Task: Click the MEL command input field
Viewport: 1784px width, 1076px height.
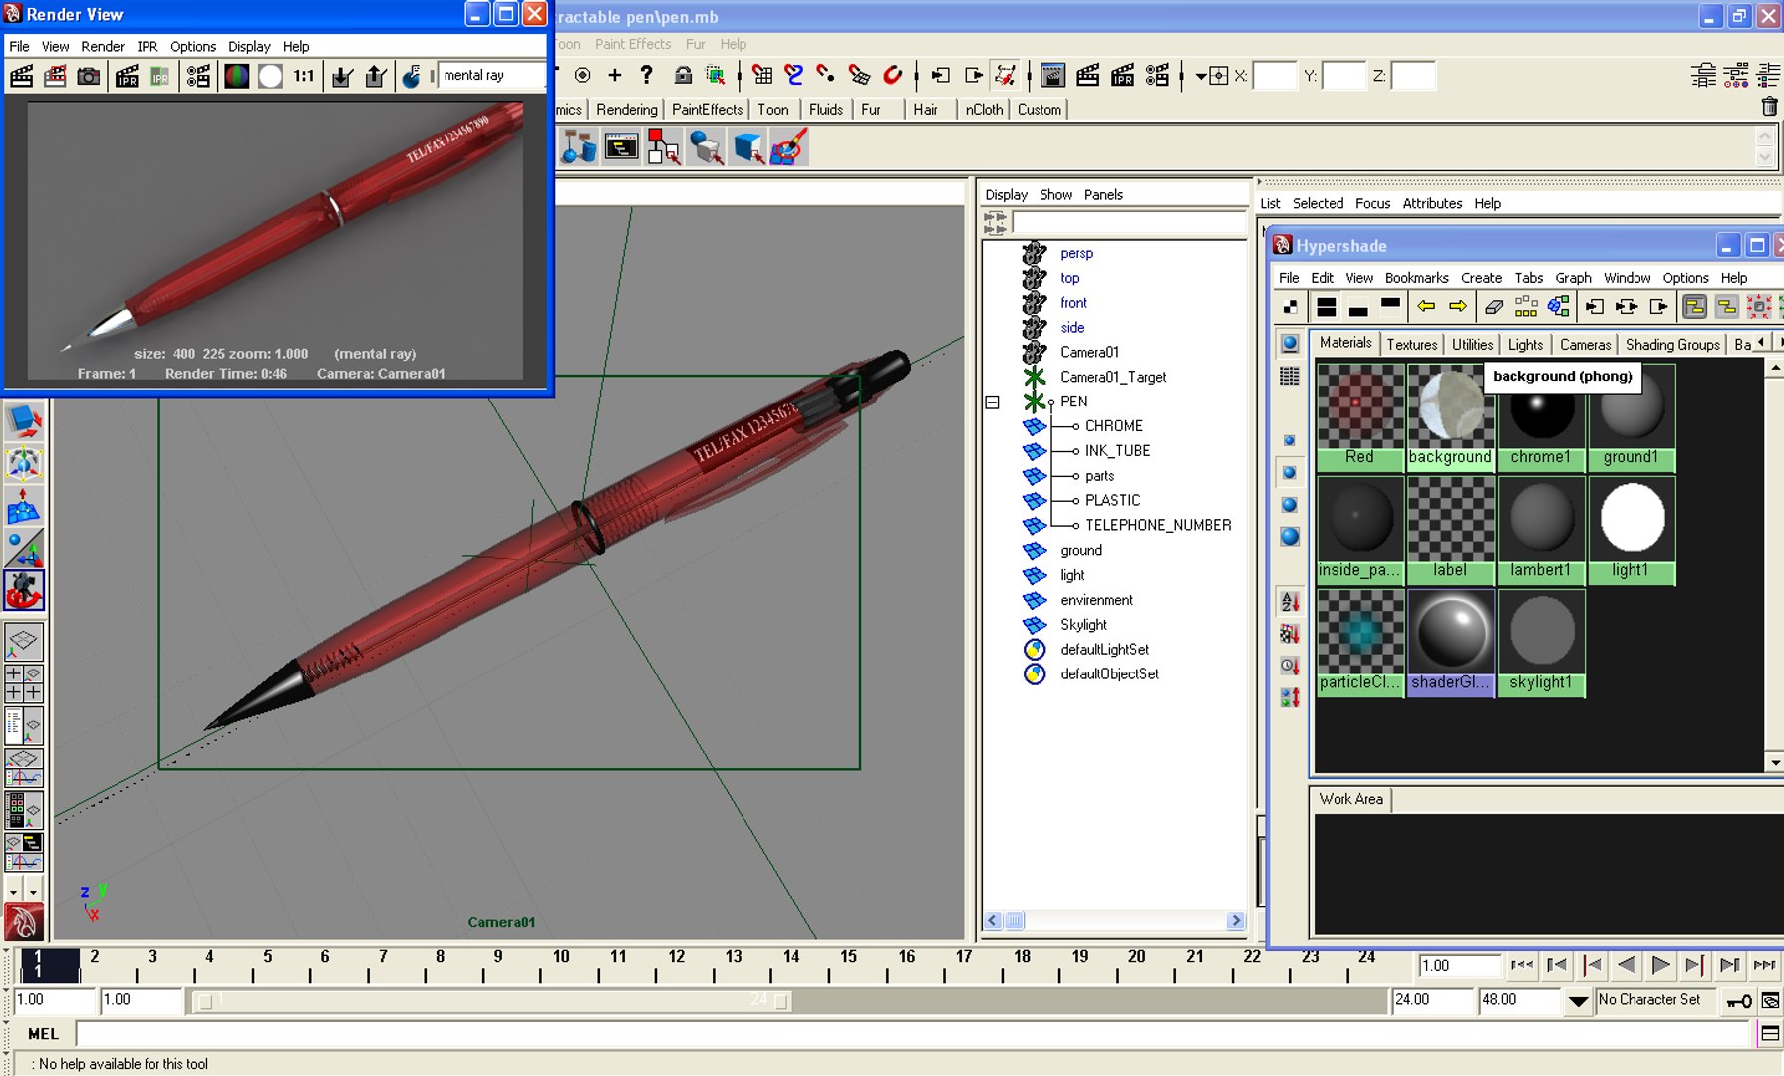Action: tap(912, 1034)
